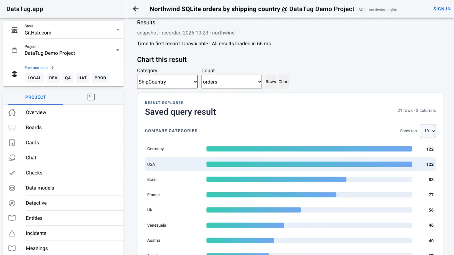The height and width of the screenshot is (255, 454).
Task: Click the Chat bubbles icon
Action: pos(12,158)
